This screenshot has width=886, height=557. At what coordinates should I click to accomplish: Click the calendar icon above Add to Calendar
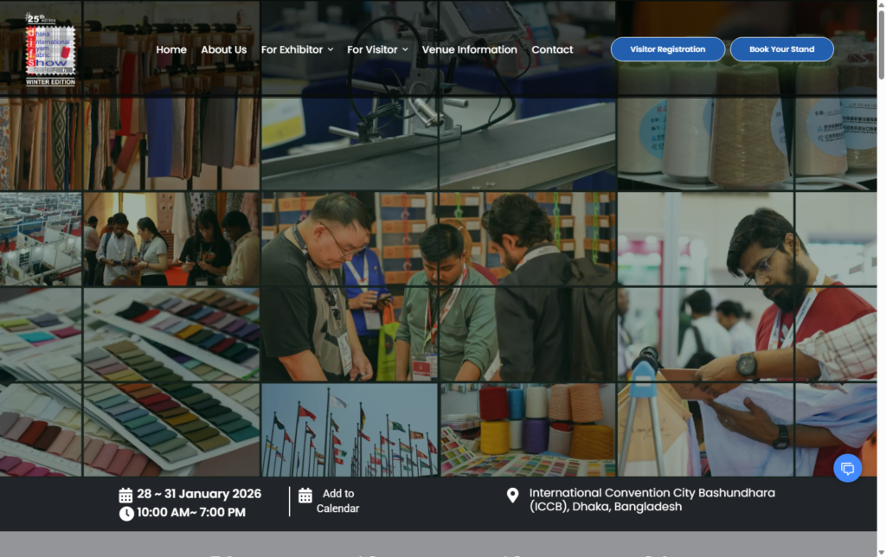coord(305,495)
